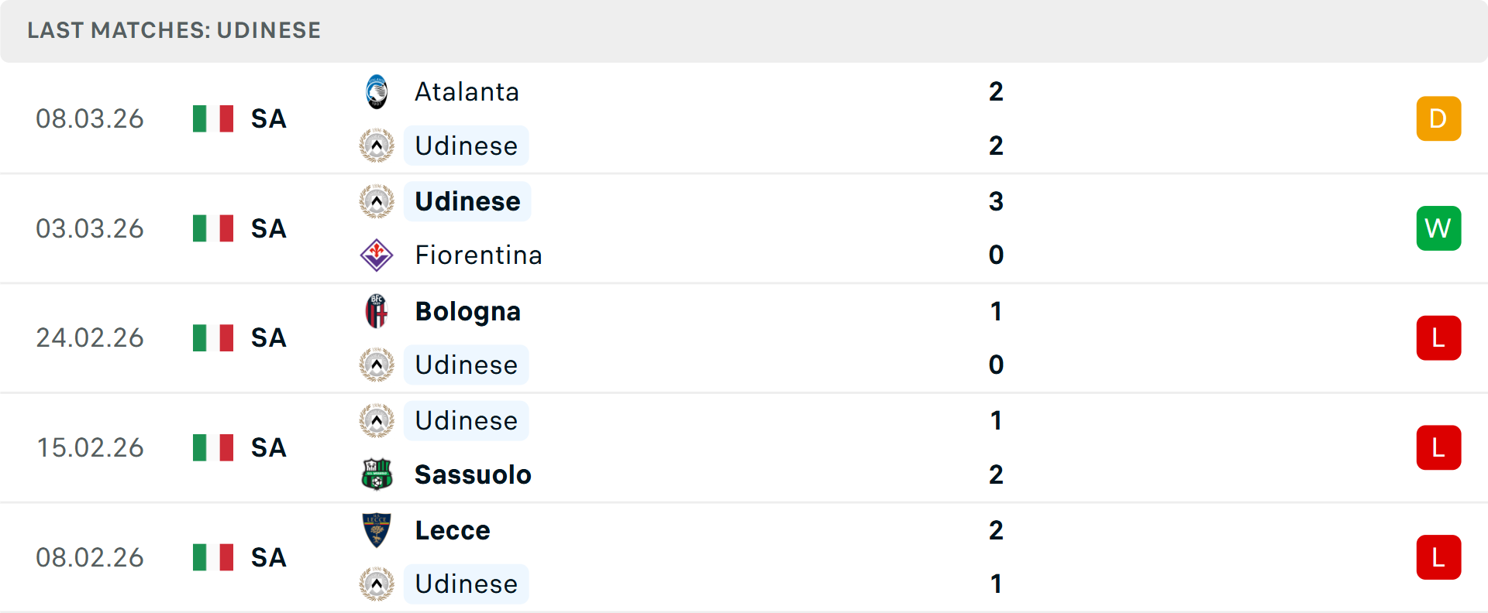Viewport: 1488px width, 613px height.
Task: Click the green W win result badge
Action: point(1438,228)
